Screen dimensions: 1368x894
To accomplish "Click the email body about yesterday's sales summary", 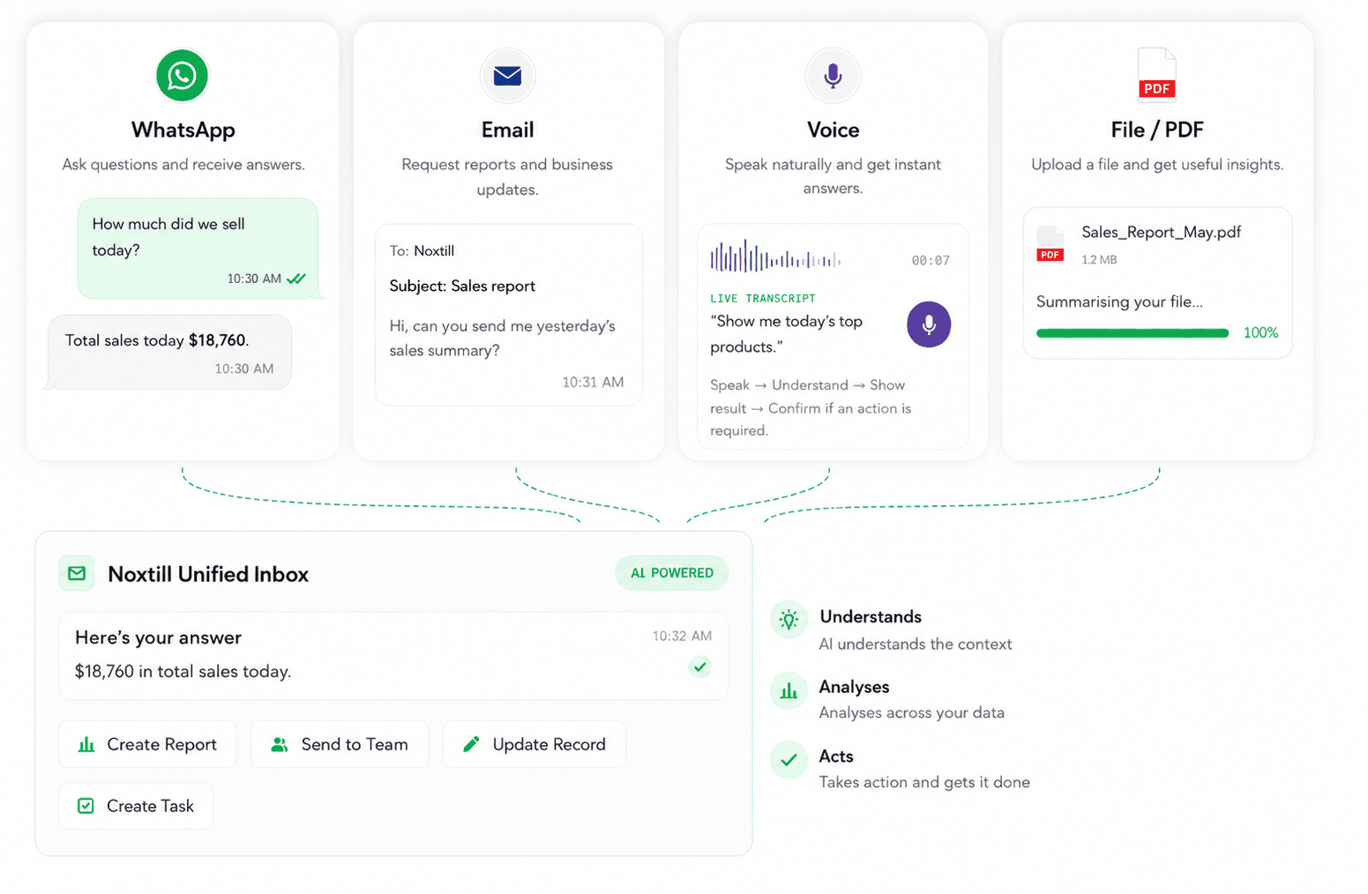I will click(x=503, y=339).
